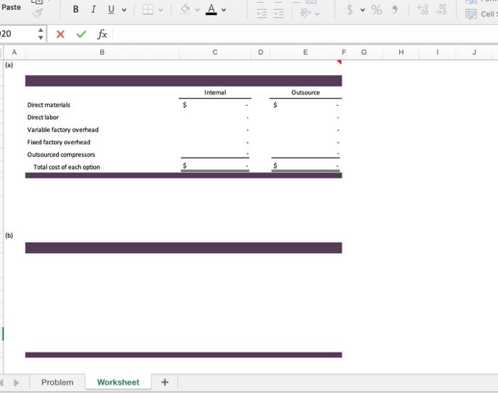
Task: Select the Direct labor cell
Action: [102, 117]
